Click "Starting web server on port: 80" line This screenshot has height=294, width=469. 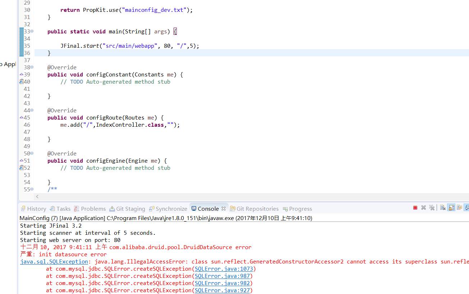click(x=70, y=240)
